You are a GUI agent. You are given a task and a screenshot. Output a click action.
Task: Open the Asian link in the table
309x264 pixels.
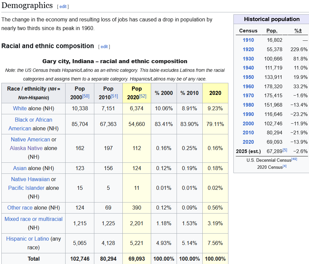tap(20, 168)
